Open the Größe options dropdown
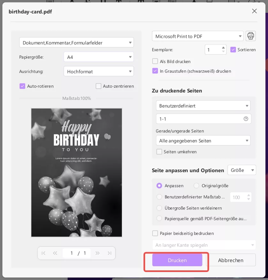This screenshot has width=268, height=280. pos(241,170)
